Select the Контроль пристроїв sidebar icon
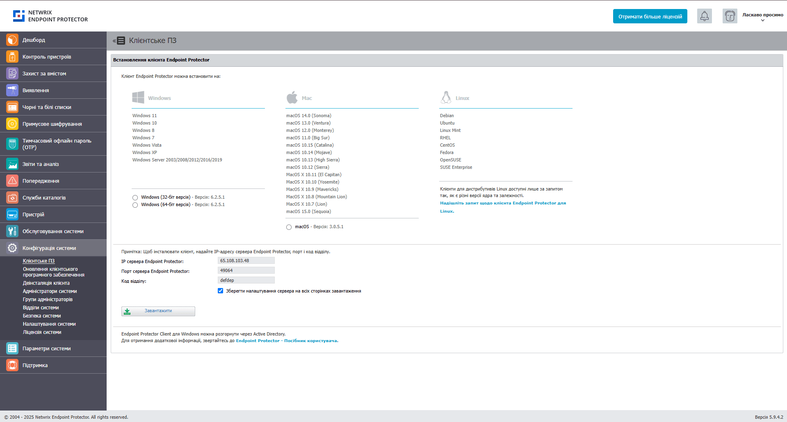The height and width of the screenshot is (422, 787). tap(12, 57)
